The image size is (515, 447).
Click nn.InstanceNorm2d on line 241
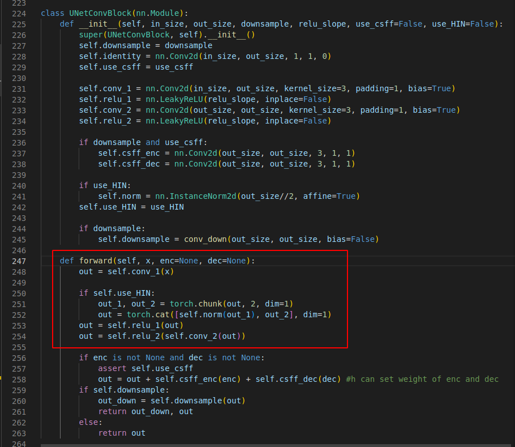point(196,195)
